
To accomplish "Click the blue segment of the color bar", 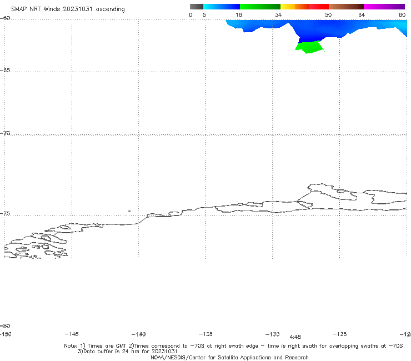I will click(x=222, y=7).
